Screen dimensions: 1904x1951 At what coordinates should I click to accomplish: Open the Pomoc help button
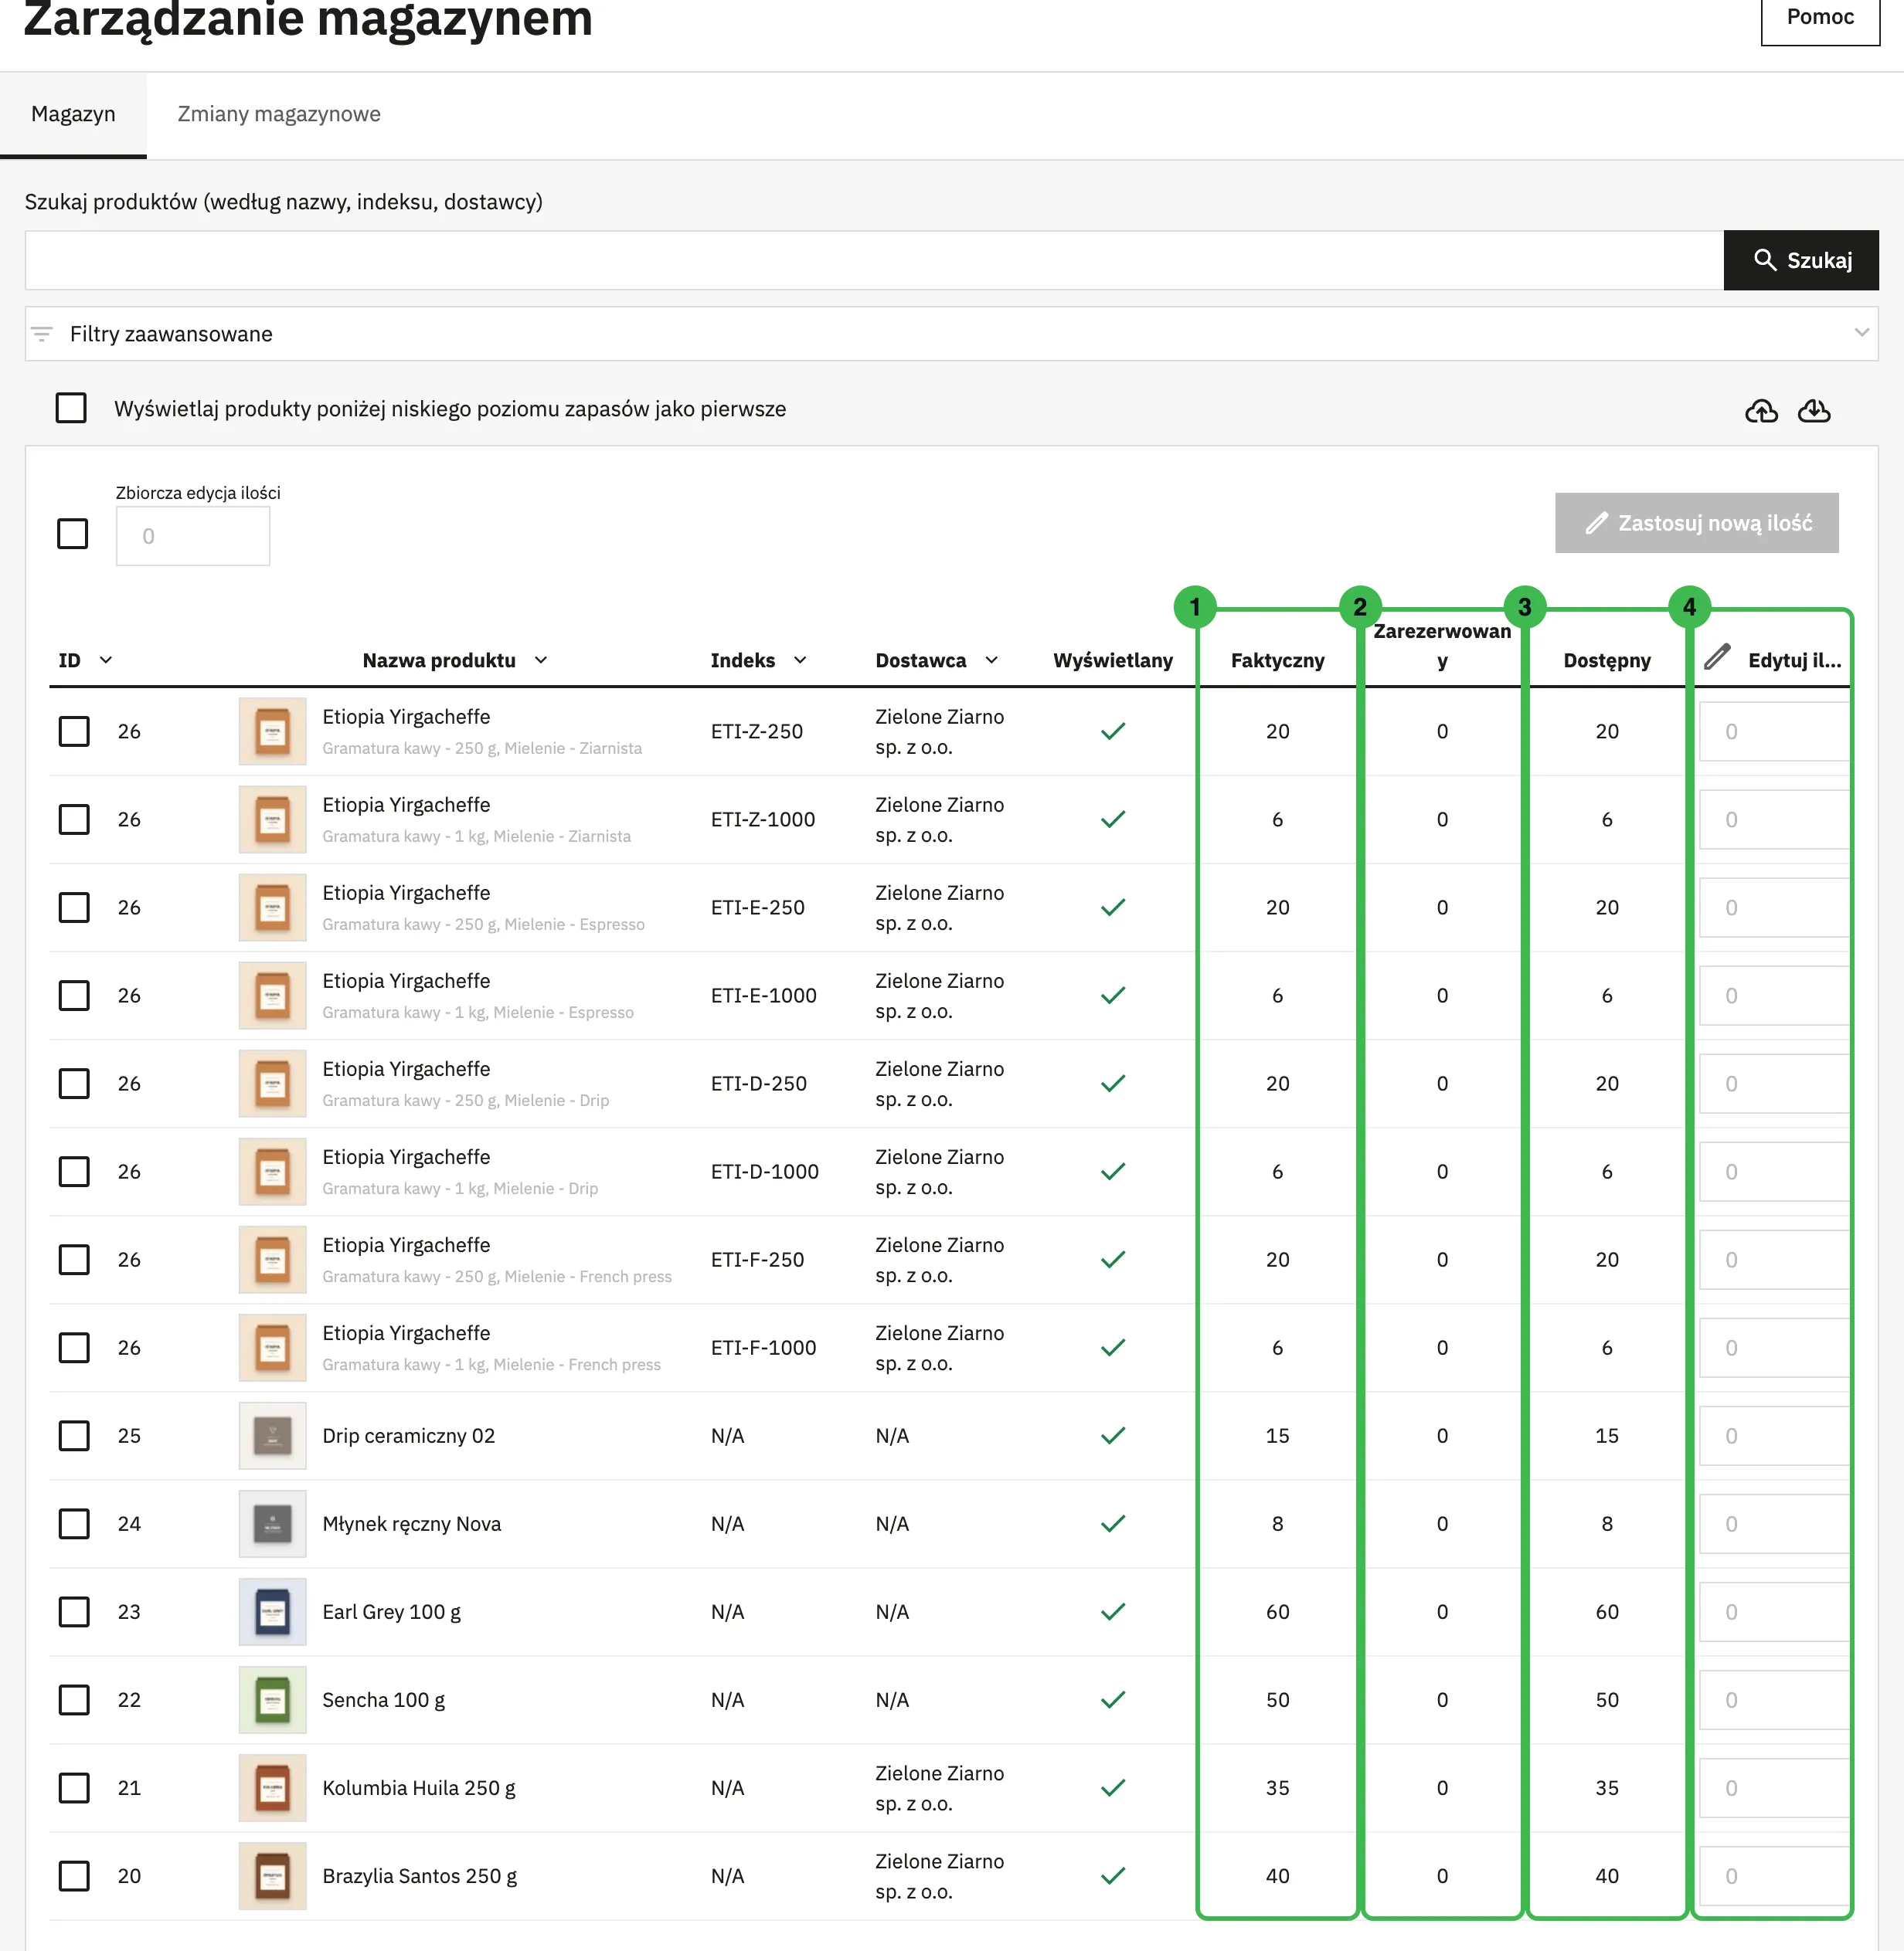click(1820, 18)
